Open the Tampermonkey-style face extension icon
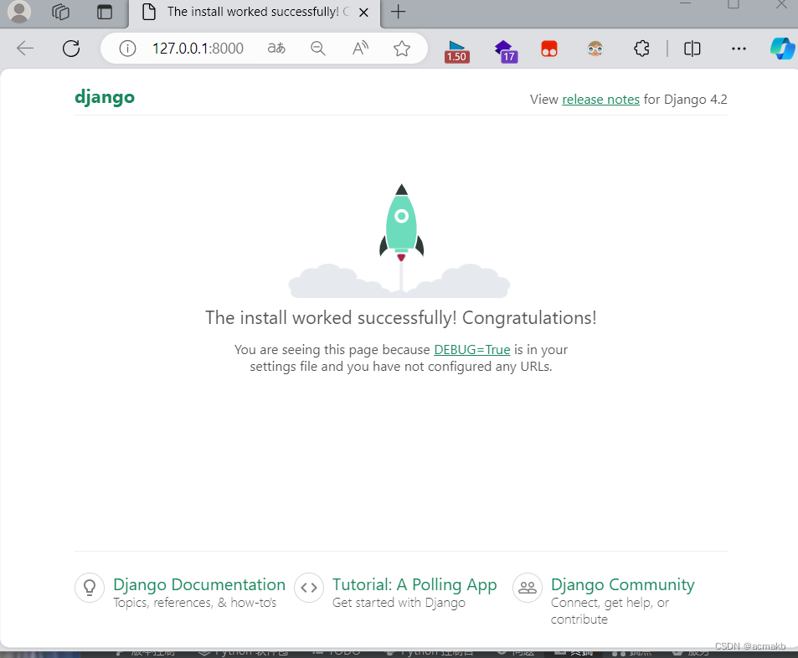This screenshot has height=658, width=798. pos(595,49)
